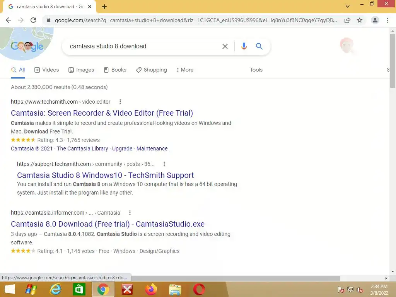Click the address bar URL
The width and height of the screenshot is (396, 297).
coord(196,20)
